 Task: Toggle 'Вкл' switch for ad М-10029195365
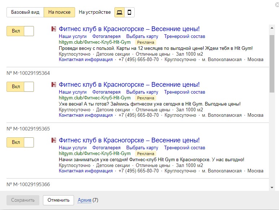pyautogui.click(x=20, y=142)
